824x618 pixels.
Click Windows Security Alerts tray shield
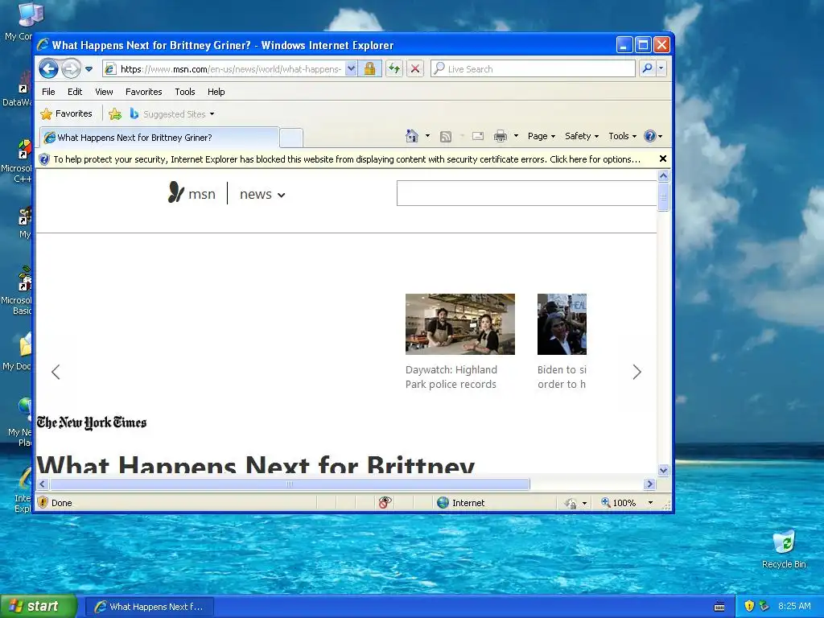tap(750, 606)
